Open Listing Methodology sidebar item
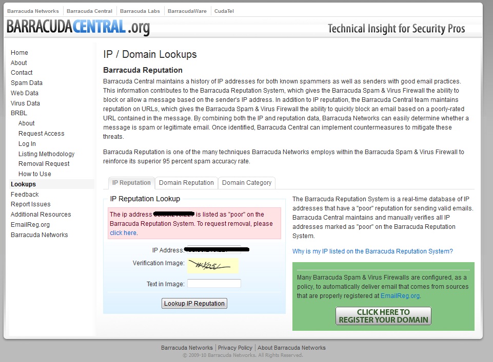The height and width of the screenshot is (362, 493). 47,154
